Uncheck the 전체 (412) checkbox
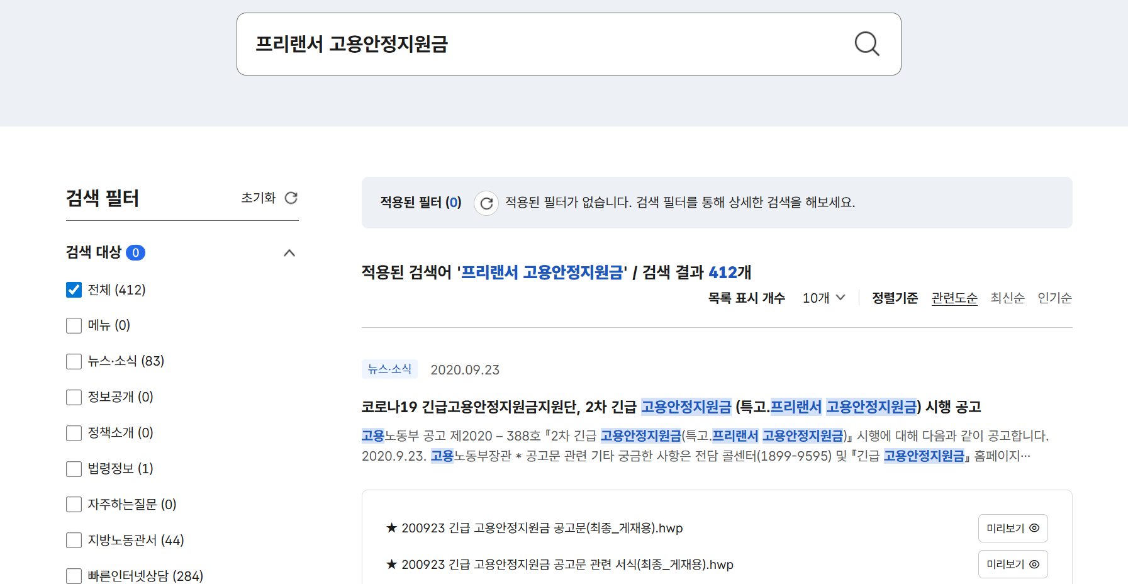Image resolution: width=1128 pixels, height=584 pixels. coord(74,289)
